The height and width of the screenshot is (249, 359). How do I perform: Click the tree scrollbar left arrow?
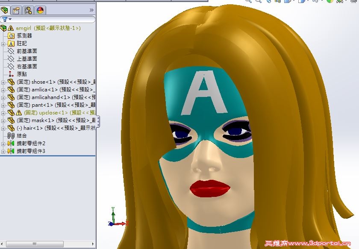pos(3,244)
